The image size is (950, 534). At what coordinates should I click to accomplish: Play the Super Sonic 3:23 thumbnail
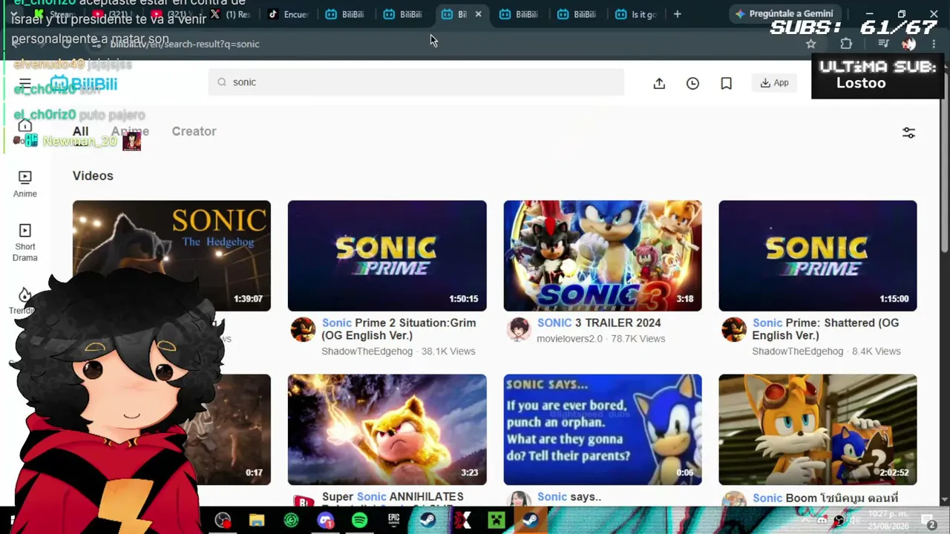point(387,429)
